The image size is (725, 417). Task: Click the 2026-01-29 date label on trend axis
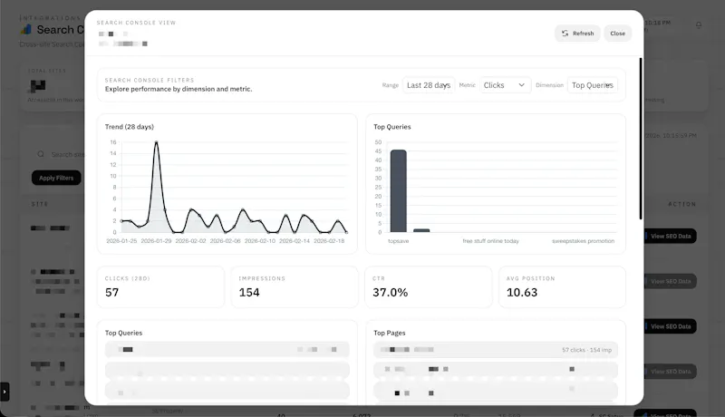[x=156, y=241]
